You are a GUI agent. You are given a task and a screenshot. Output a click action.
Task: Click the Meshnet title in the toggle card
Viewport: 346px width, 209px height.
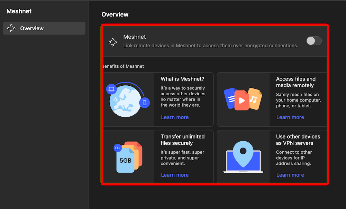pos(135,37)
